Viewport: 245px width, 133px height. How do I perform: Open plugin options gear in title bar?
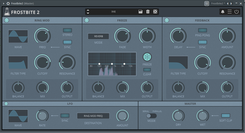pos(8,3)
